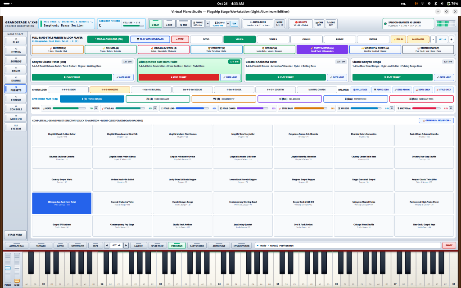Audition the Lucky Dube SA Roots Reggae preset tile
461x288 pixels.
click(x=182, y=180)
